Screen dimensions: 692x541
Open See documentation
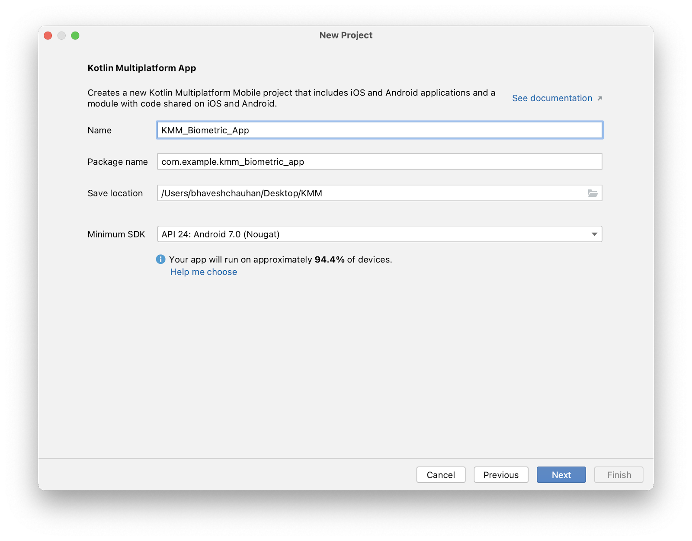pos(552,98)
